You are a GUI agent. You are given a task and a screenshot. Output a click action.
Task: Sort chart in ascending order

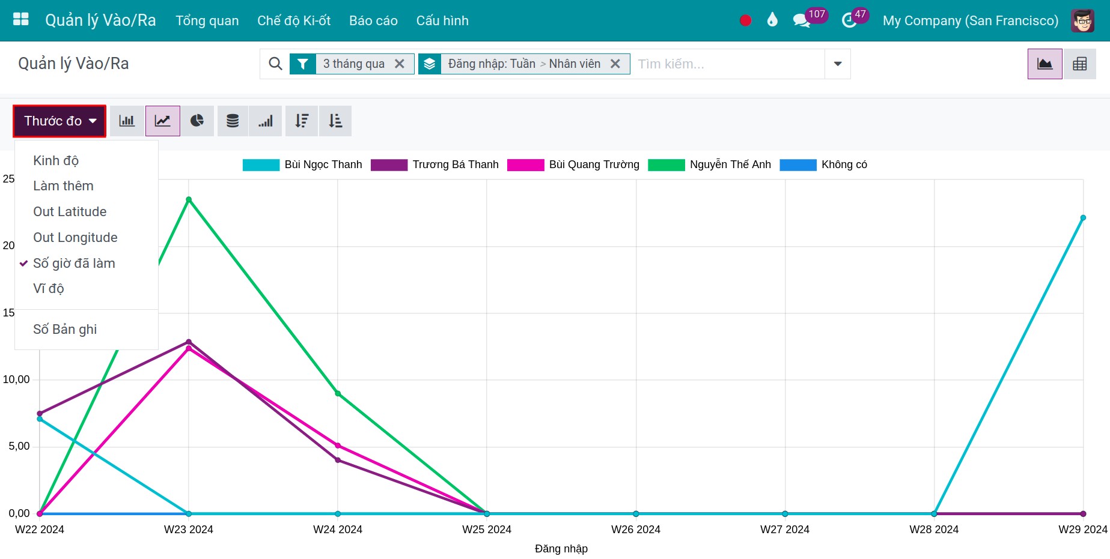pos(335,121)
